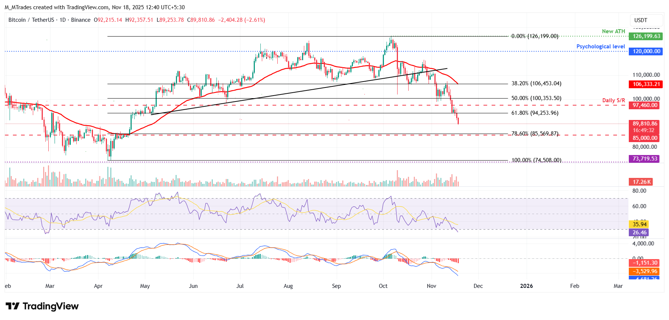Click the 38.20% Fibonacci level label
This screenshot has height=320, width=669.
[x=536, y=84]
